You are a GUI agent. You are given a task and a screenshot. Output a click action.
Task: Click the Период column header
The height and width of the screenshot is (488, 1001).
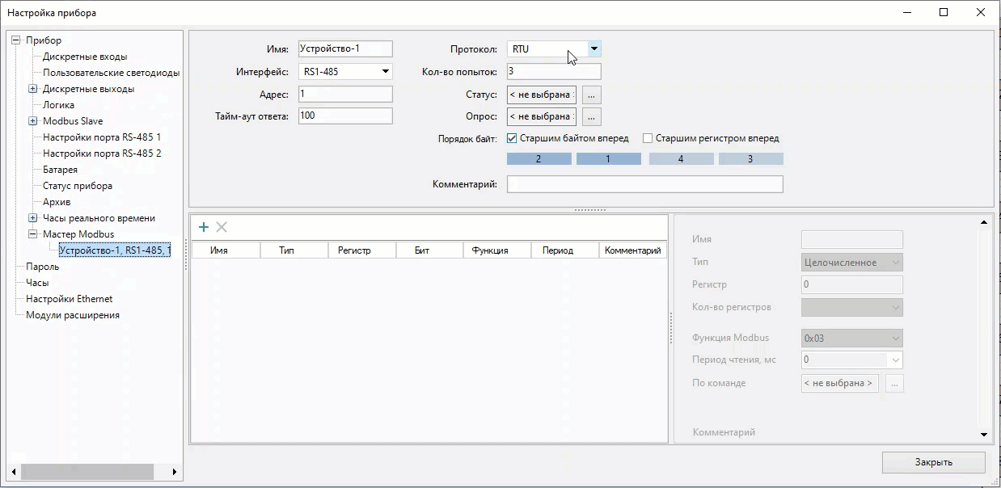565,250
